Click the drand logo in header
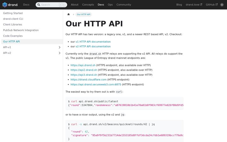The height and width of the screenshot is (142, 227). point(10,5)
